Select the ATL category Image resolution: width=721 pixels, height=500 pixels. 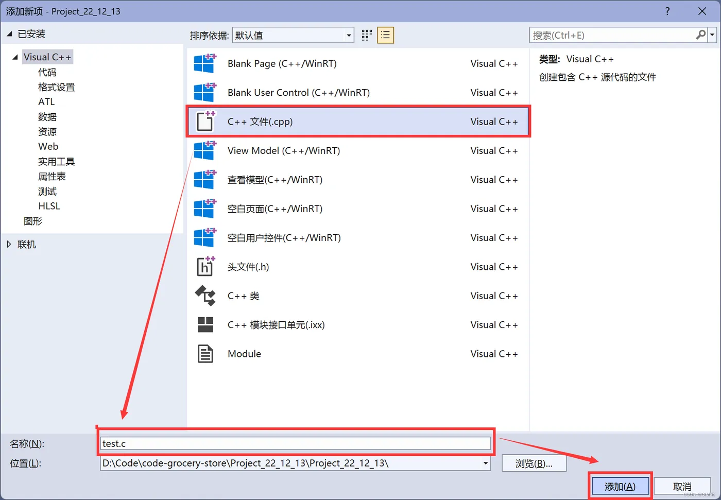[46, 102]
